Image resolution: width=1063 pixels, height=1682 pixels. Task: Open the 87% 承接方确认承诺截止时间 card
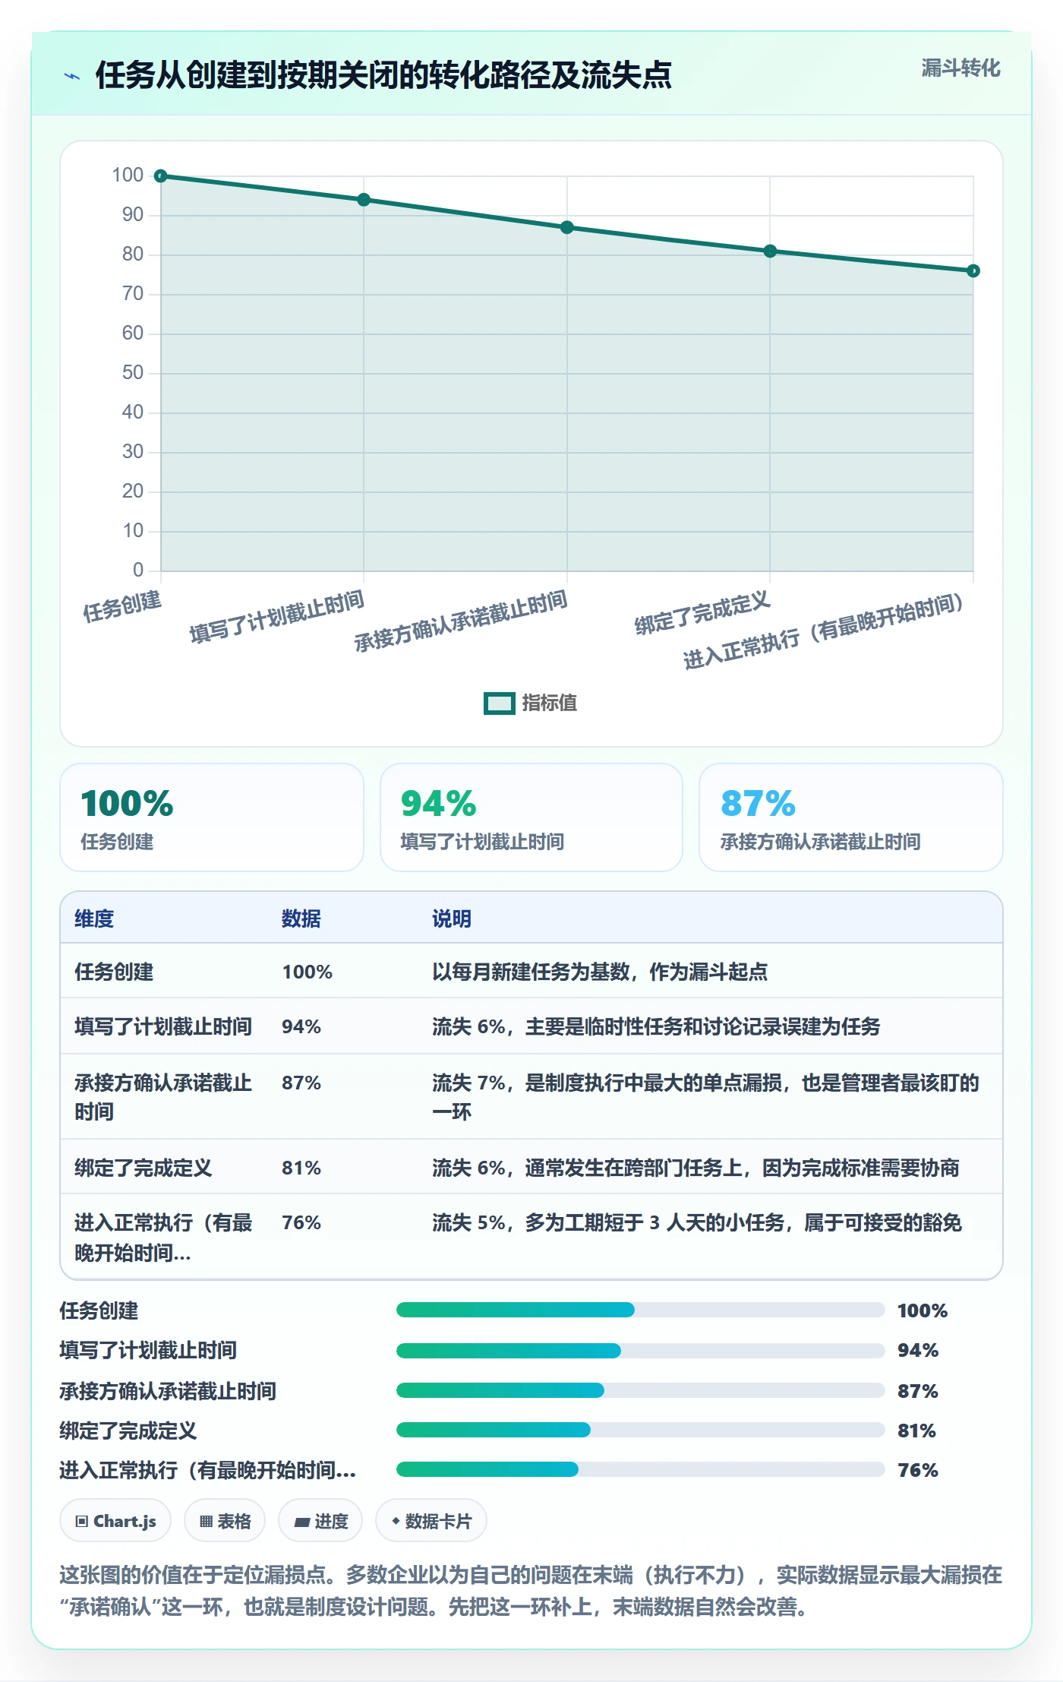(851, 817)
